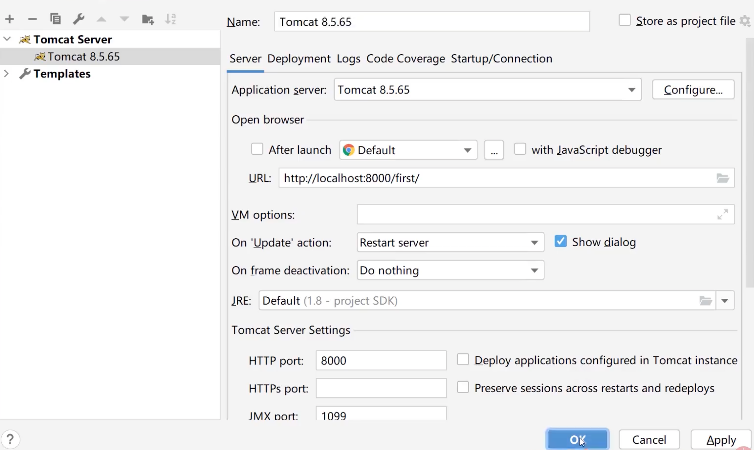Open the On frame deactivation dropdown
Image resolution: width=754 pixels, height=450 pixels.
coord(450,270)
